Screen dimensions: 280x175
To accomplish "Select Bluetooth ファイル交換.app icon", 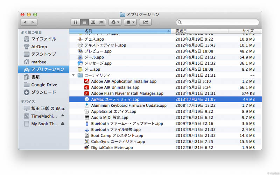I will [86, 129].
